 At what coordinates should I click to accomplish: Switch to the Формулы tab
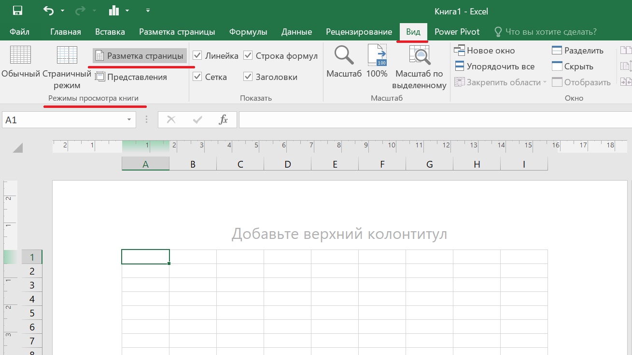click(x=248, y=32)
